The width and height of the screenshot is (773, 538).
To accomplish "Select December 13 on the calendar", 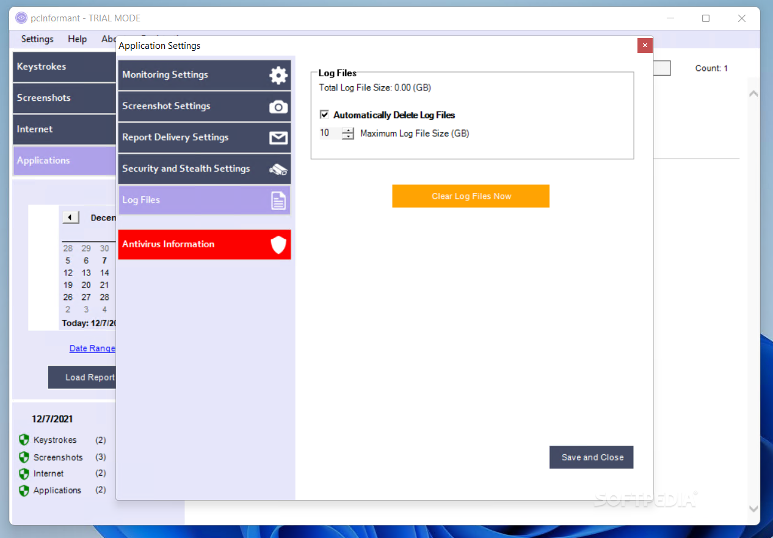I will pyautogui.click(x=86, y=273).
